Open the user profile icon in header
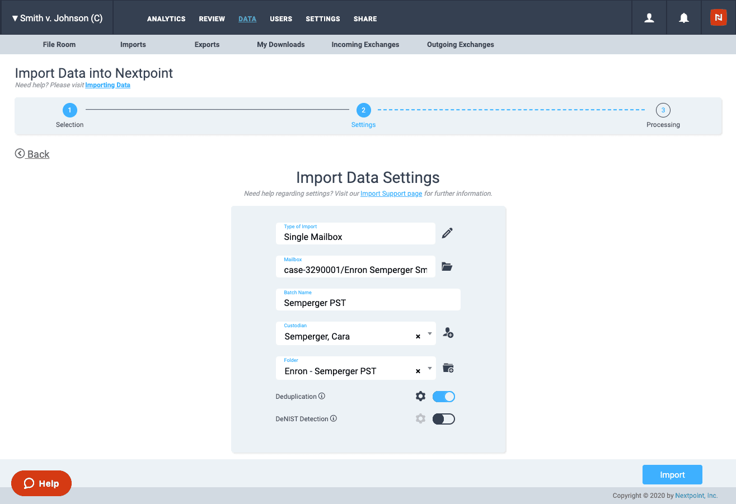This screenshot has width=736, height=504. click(x=649, y=18)
